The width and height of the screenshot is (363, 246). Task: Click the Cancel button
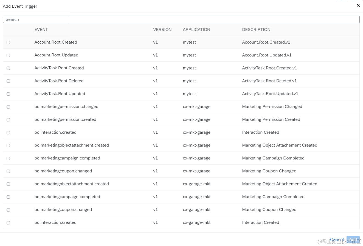337,240
